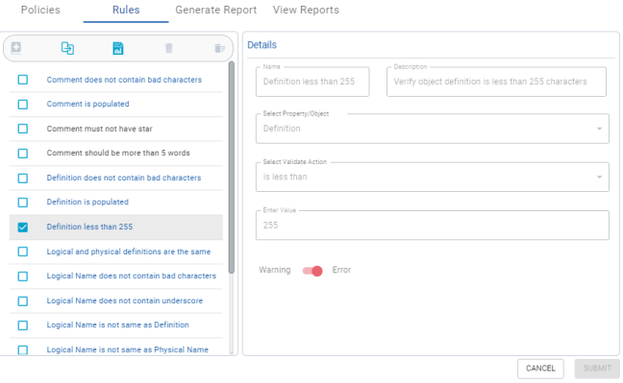This screenshot has height=383, width=623.
Task: Click the copy rule icon
Action: [67, 48]
